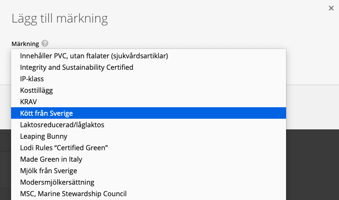Screen dimensions: 339x200
Task: Open the help icon next to Märkning
Action: tap(45, 43)
